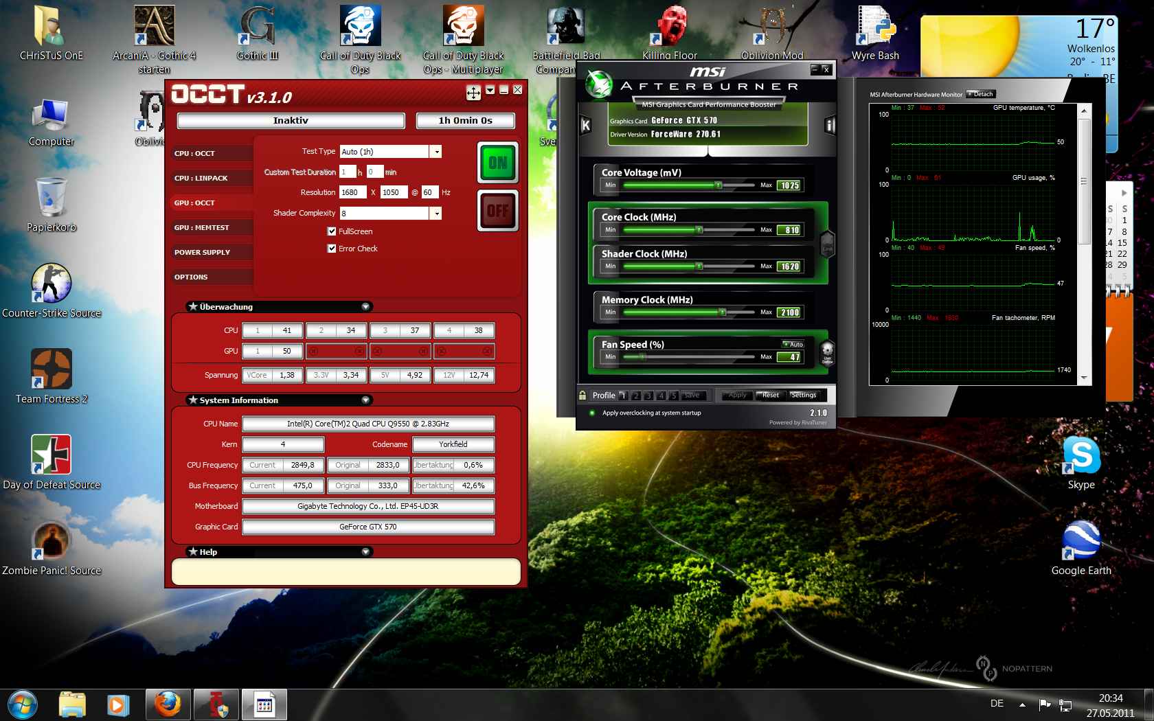Click the profile lock padlock icon
Screen dimensions: 1154x721
coord(582,395)
